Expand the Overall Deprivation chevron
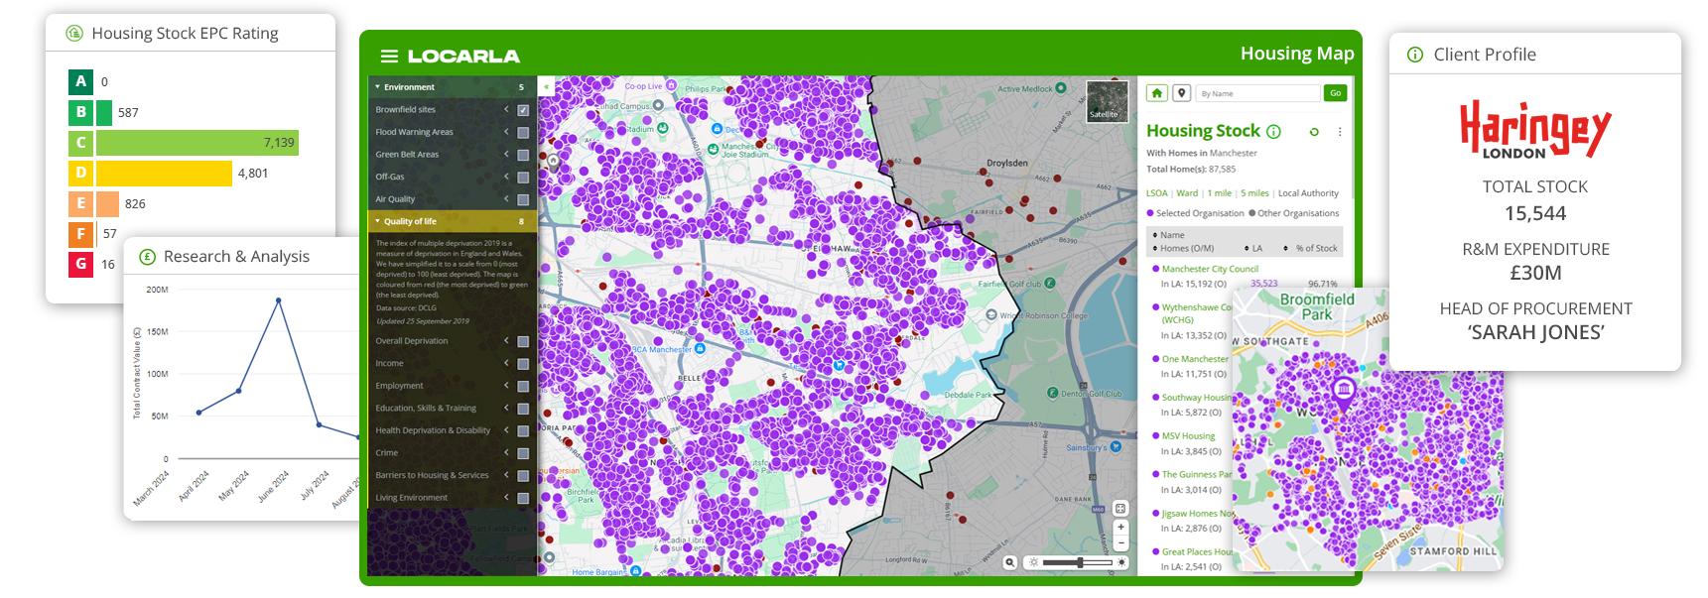Viewport: 1708px width, 598px height. pyautogui.click(x=506, y=340)
